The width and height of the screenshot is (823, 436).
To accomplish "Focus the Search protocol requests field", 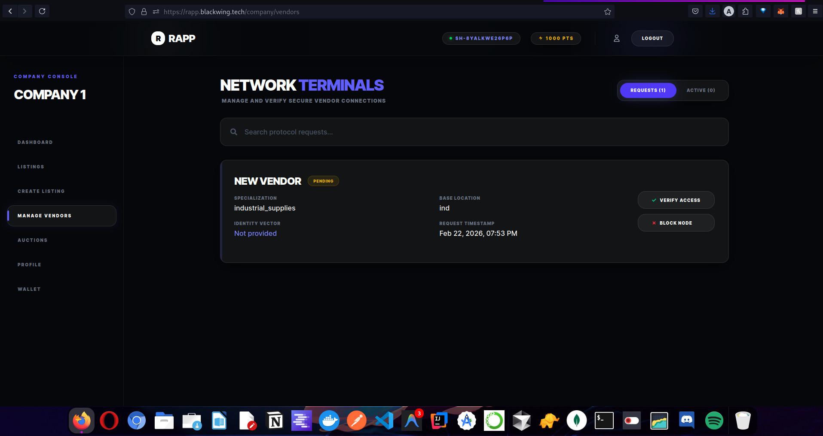I will [x=474, y=132].
